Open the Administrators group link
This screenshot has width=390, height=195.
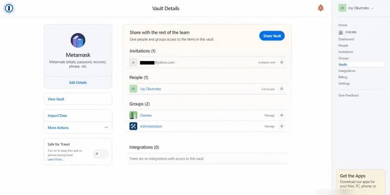click(151, 126)
